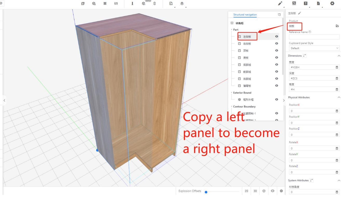Open the product folder icon beside 侧板
Viewport: 341px width, 197px height.
[x=337, y=26]
